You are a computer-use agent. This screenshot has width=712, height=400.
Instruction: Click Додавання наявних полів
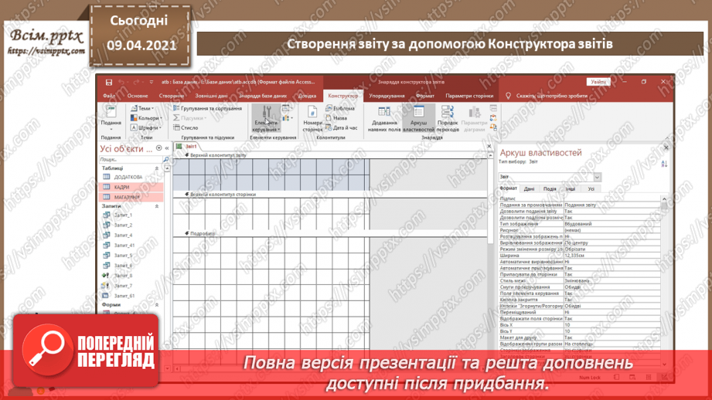pos(384,119)
